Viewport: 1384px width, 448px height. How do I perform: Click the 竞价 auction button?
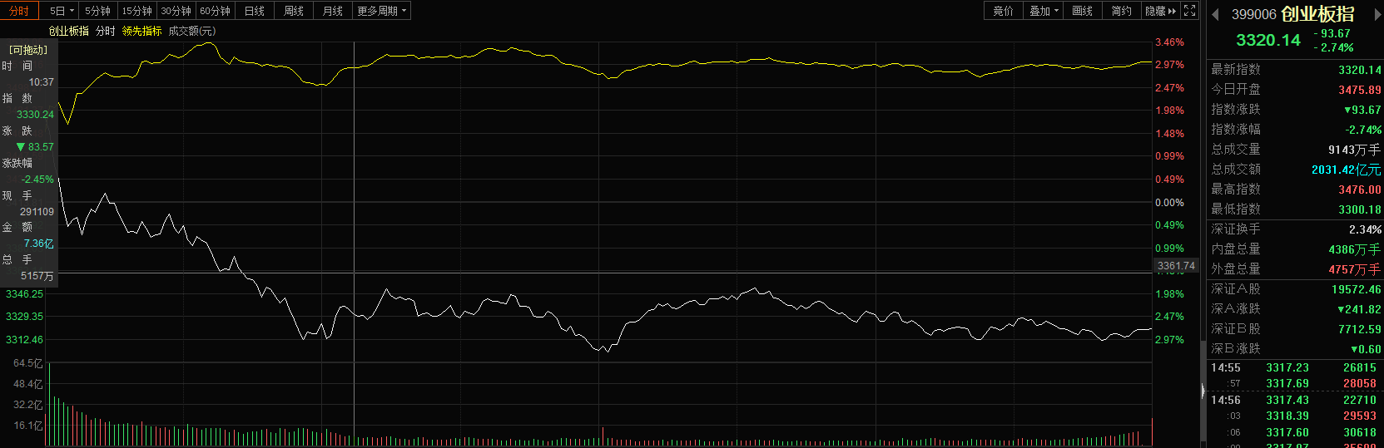(1004, 11)
